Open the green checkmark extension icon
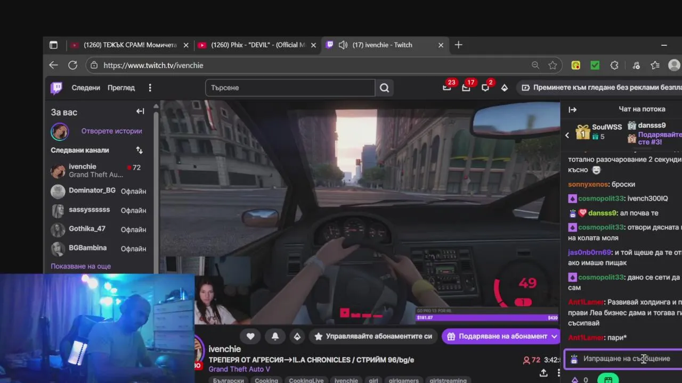The height and width of the screenshot is (383, 682). [595, 65]
